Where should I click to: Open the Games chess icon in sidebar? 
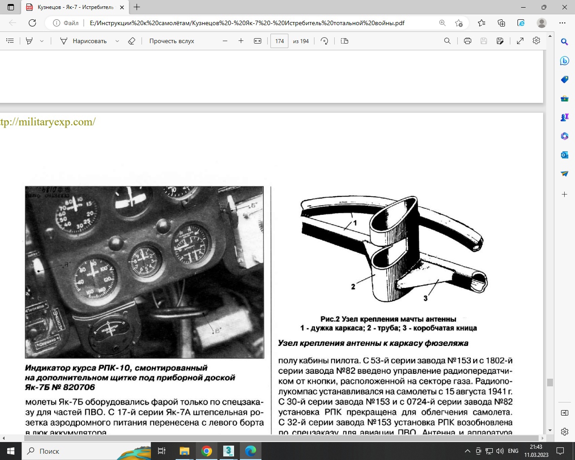(565, 117)
